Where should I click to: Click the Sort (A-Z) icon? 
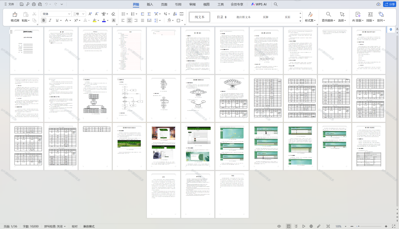pyautogui.click(x=175, y=14)
